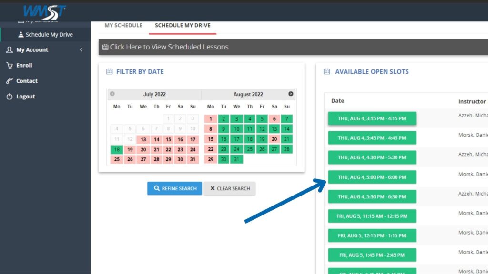Click the Contact link icon
Image resolution: width=488 pixels, height=274 pixels.
pos(10,81)
